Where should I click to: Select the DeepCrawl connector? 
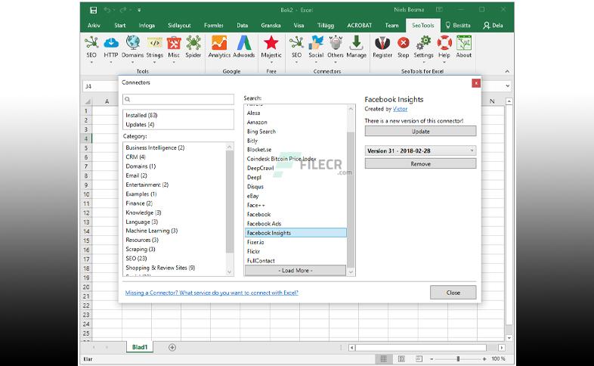pyautogui.click(x=260, y=168)
